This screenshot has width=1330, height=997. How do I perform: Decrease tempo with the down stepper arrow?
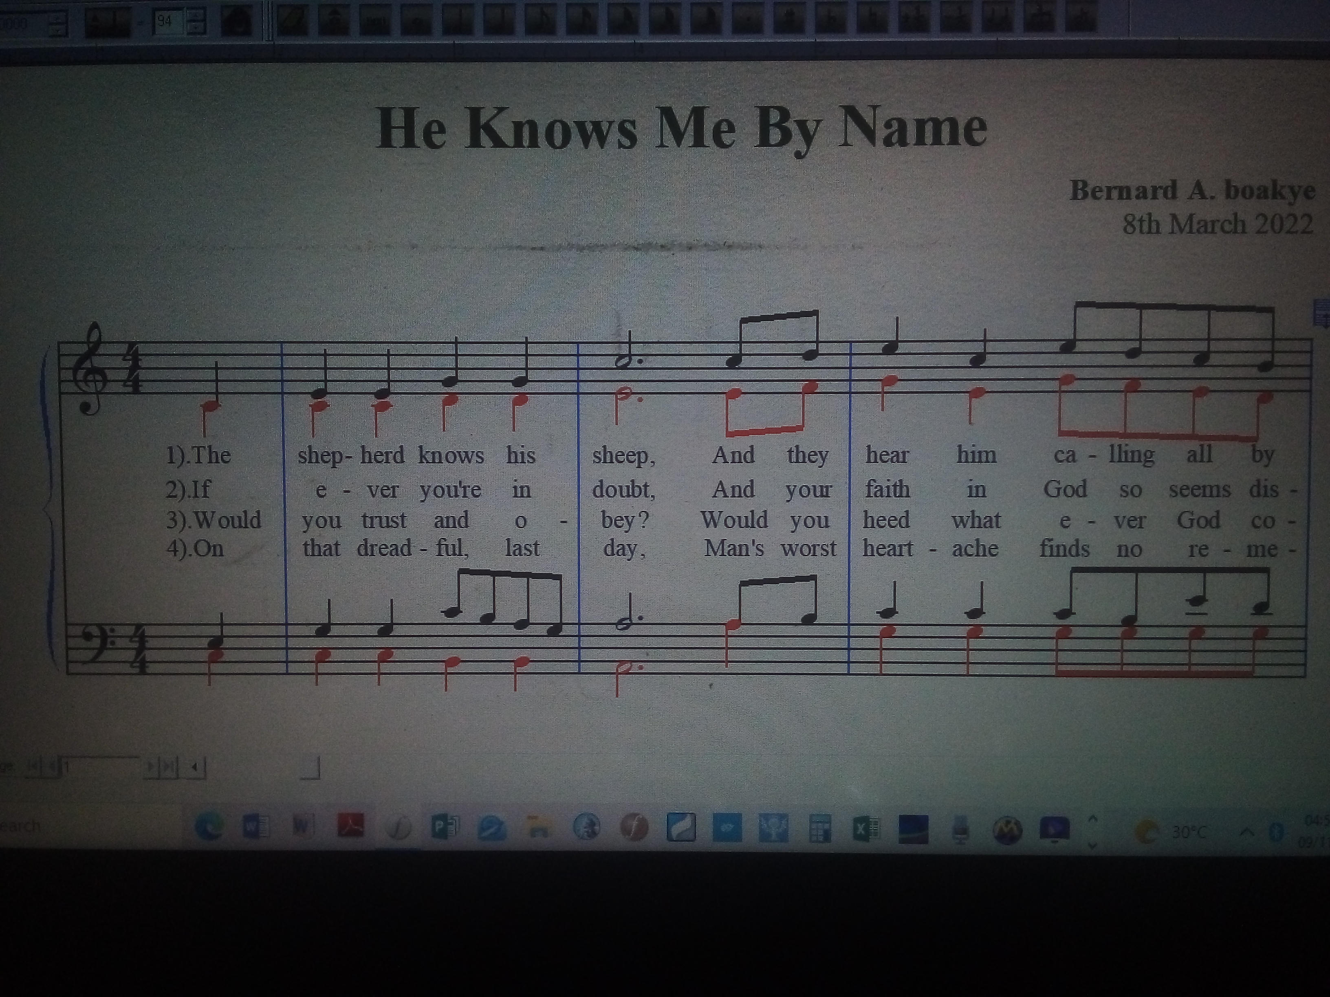(x=196, y=28)
